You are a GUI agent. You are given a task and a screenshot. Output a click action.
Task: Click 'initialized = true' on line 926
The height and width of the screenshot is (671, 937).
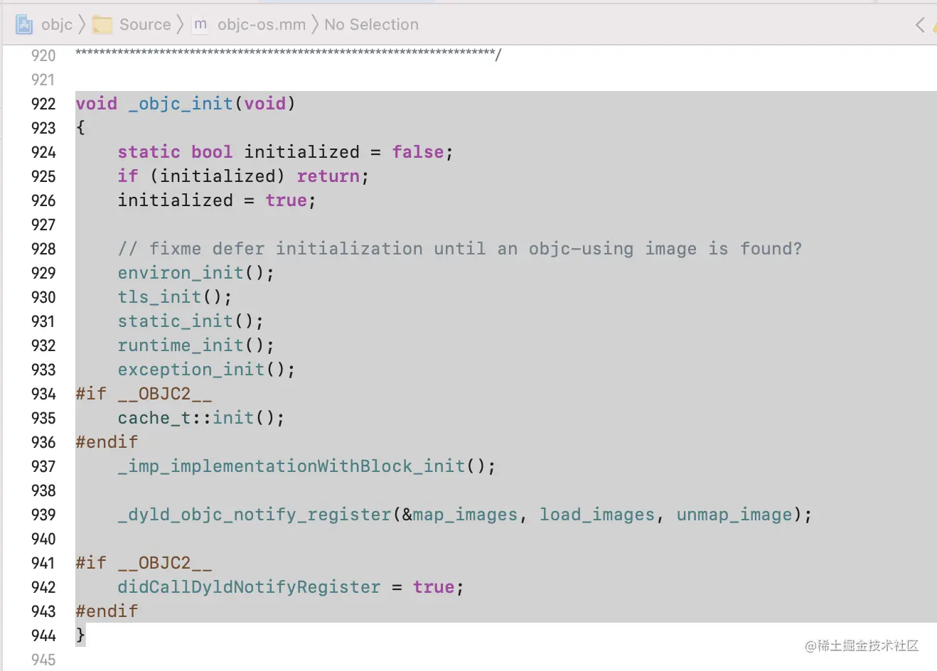coord(213,200)
